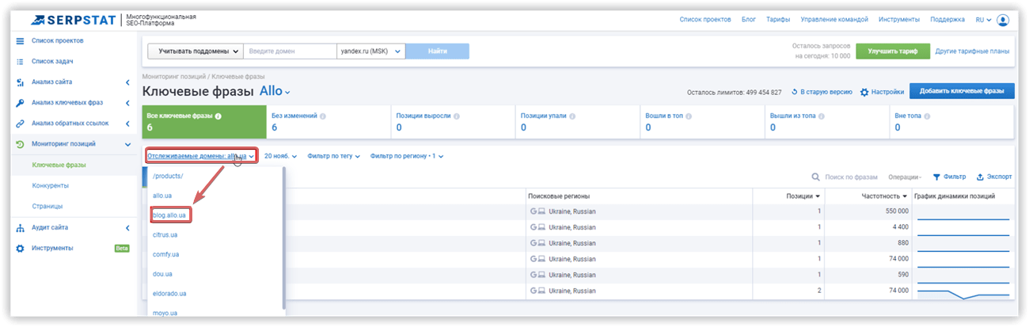The height and width of the screenshot is (327, 1029).
Task: Open the user account avatar icon
Action: coord(1003,20)
